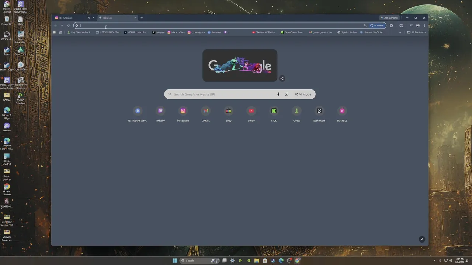Select the OBS Studio desktop icon
472x265 pixels.
point(7,36)
